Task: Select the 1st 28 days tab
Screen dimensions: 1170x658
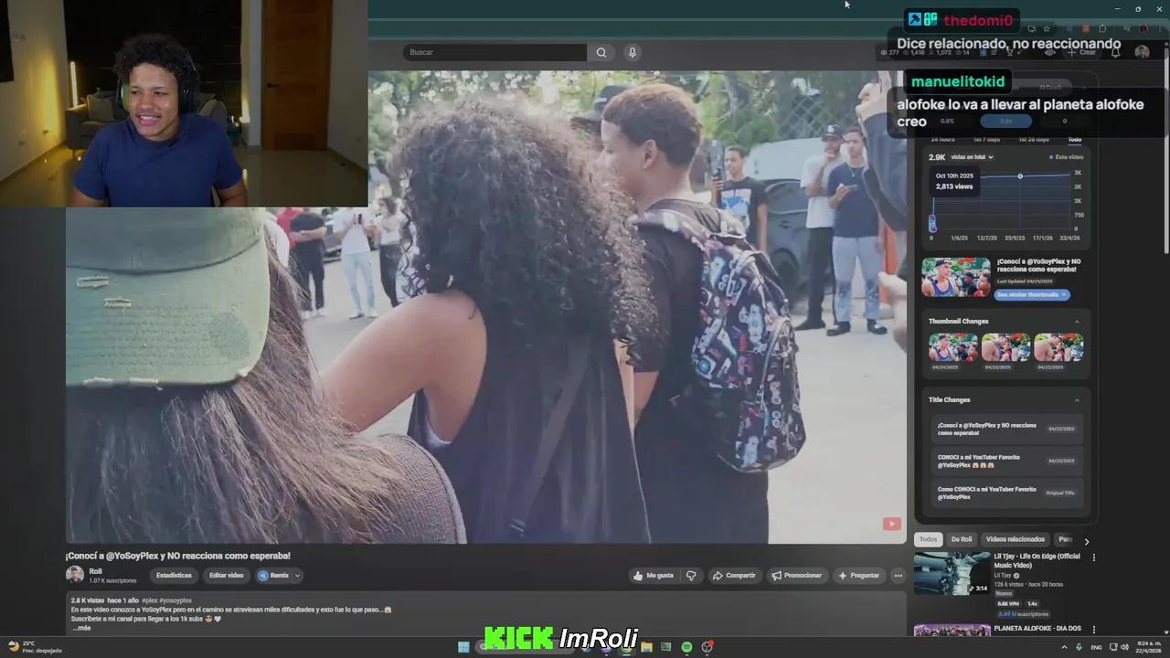Action: [1034, 140]
